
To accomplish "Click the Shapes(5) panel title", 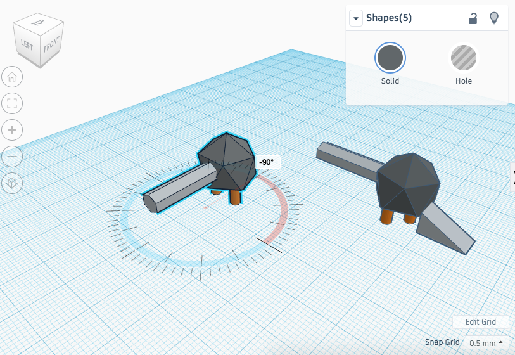I will click(x=389, y=18).
